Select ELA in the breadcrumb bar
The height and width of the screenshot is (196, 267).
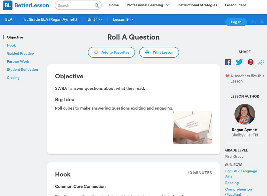pos(9,19)
